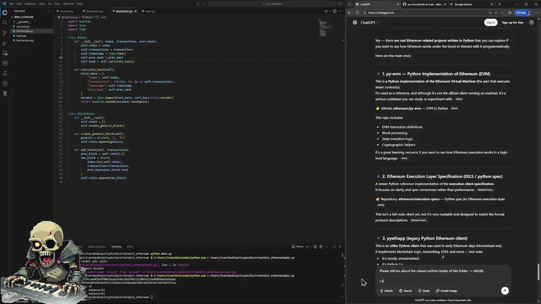Switch to the transaction.py editor tab

point(95,11)
